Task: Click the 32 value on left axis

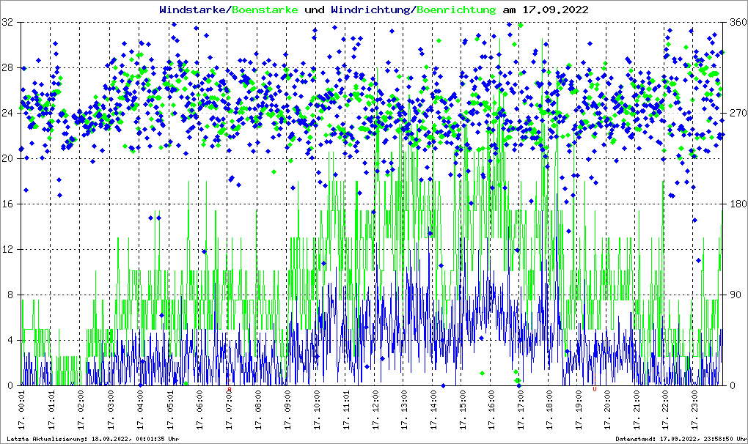Action: [x=7, y=23]
